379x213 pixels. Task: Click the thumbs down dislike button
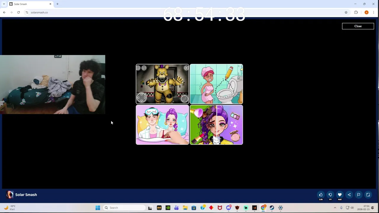click(x=330, y=195)
